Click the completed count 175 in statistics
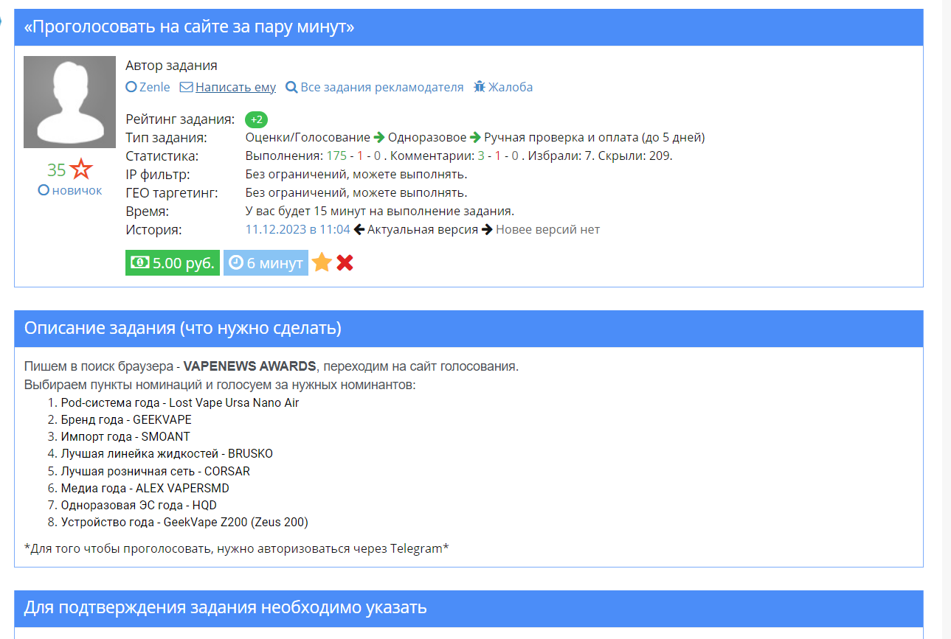The image size is (951, 639). [336, 156]
